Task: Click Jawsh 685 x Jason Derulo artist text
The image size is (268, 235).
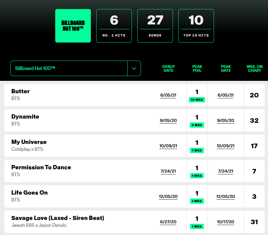Action: (39, 225)
